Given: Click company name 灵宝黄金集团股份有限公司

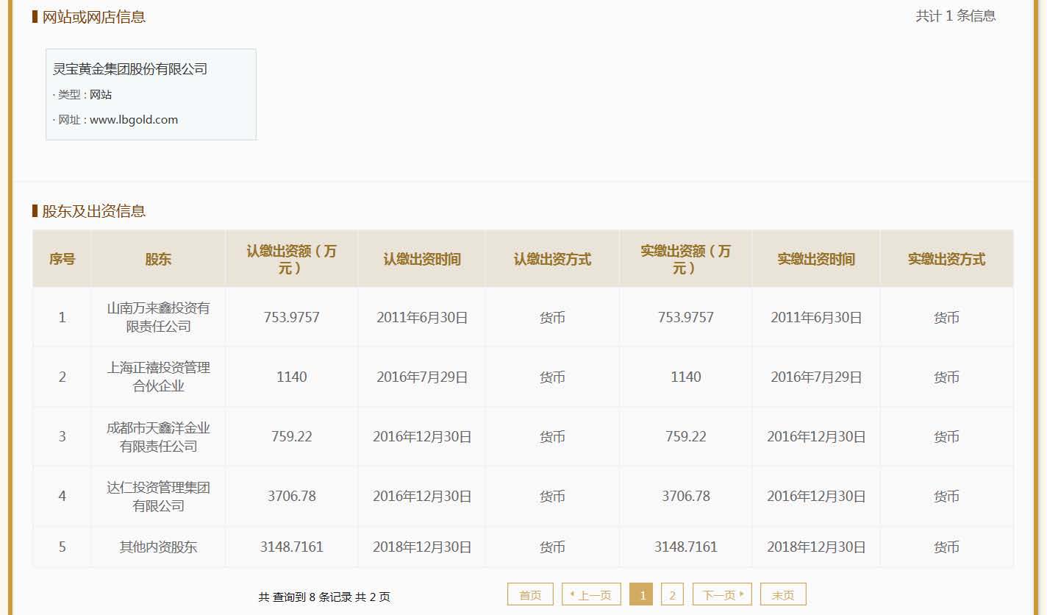Looking at the screenshot, I should tap(130, 69).
